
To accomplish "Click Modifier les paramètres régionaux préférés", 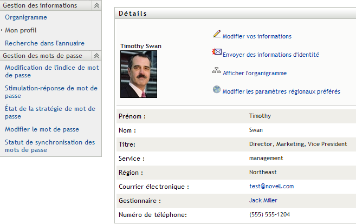I will click(x=281, y=91).
